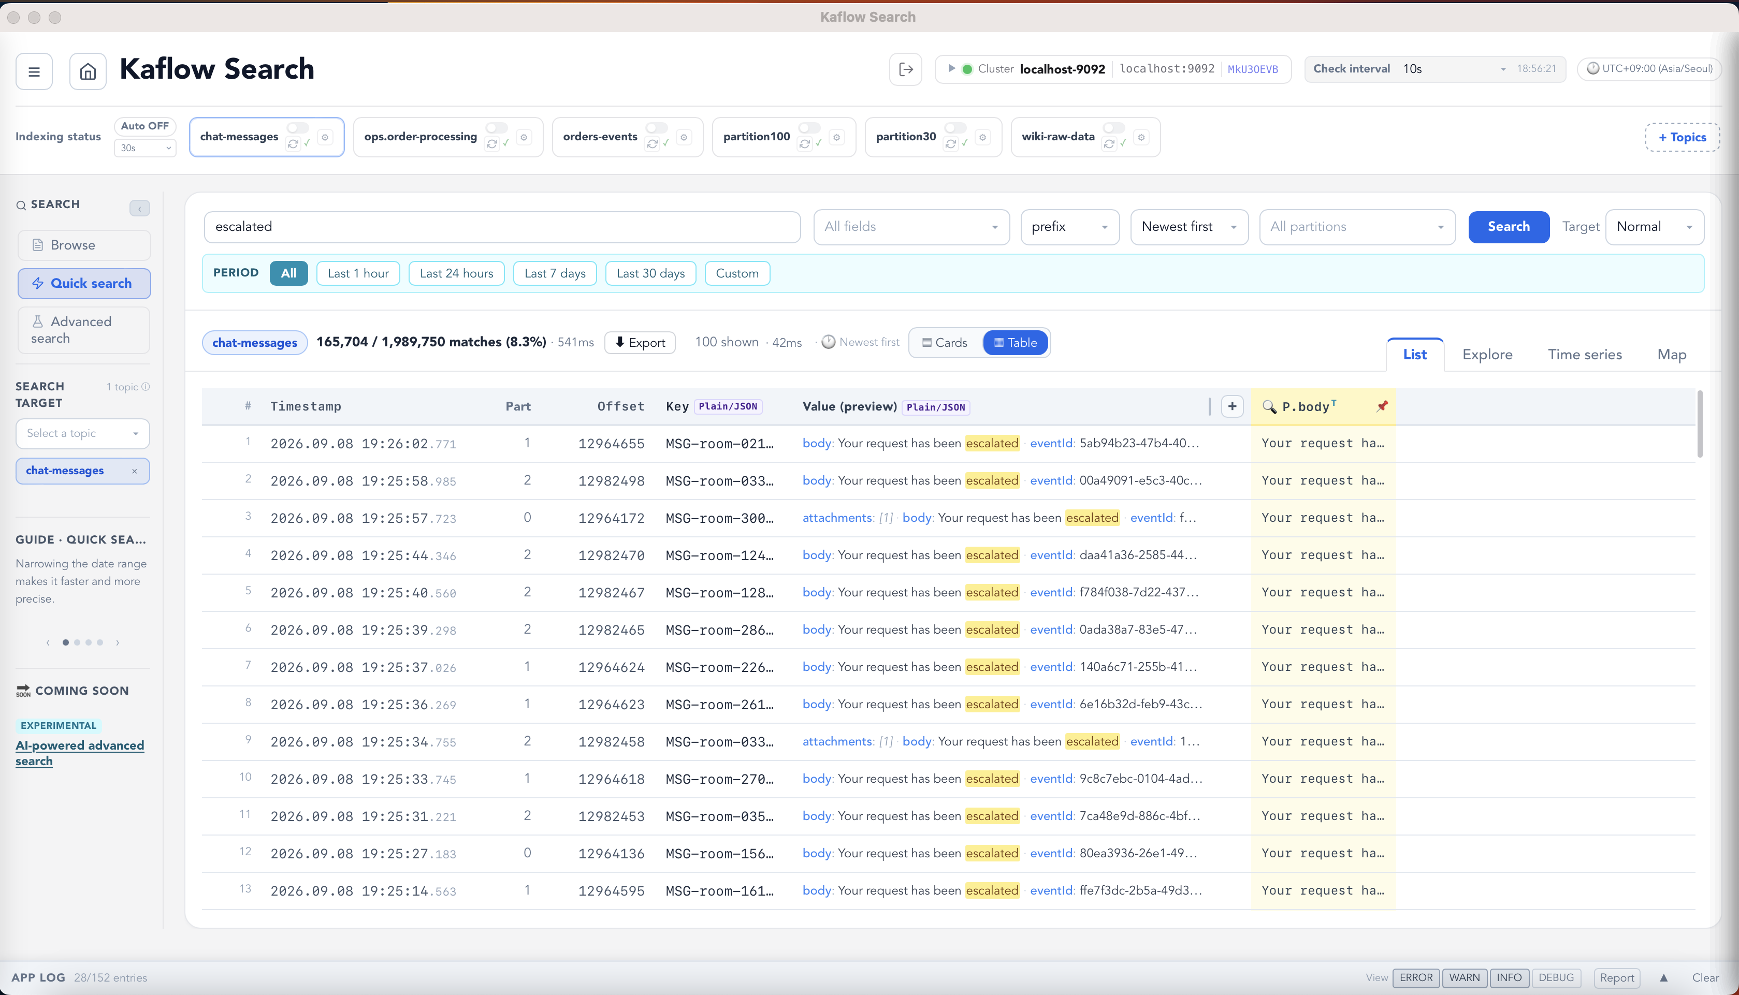This screenshot has height=995, width=1739.
Task: Open Browse in the sidebar
Action: point(84,245)
